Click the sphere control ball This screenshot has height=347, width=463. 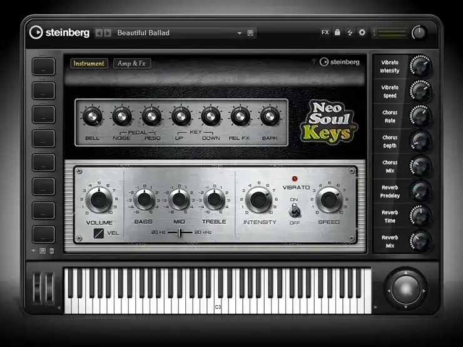406,289
